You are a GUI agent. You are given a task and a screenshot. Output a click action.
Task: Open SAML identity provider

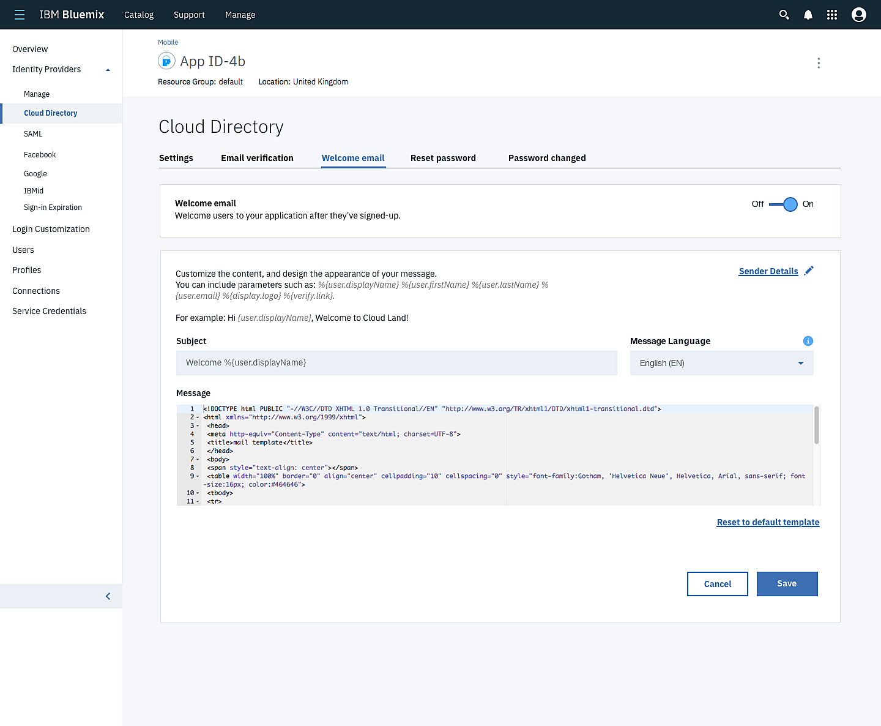click(33, 134)
